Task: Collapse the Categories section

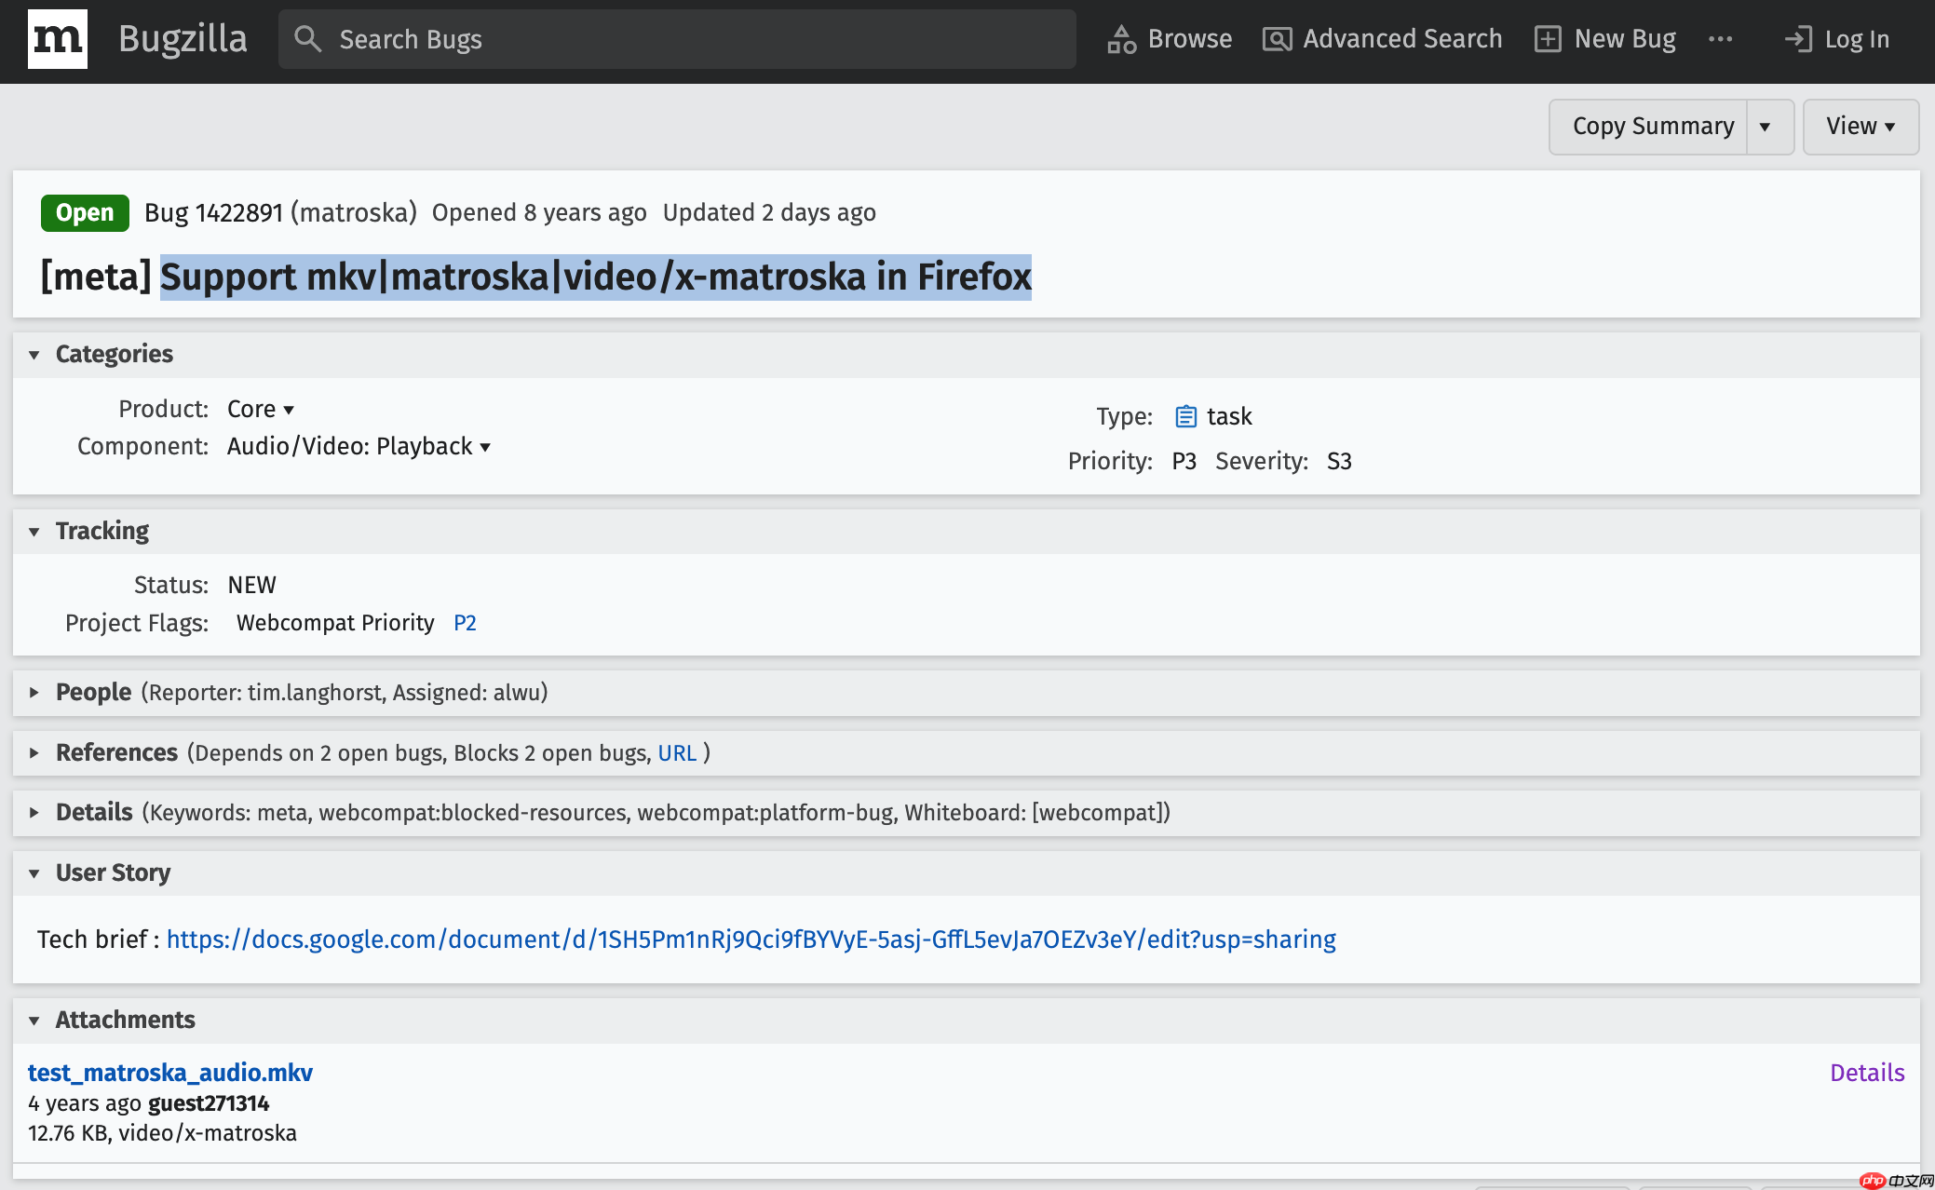Action: point(34,354)
